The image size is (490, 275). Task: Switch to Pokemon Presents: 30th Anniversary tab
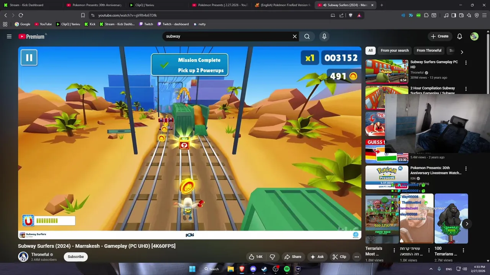(94, 5)
